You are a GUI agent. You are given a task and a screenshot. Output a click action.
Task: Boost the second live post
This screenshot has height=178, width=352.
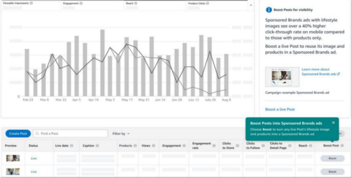click(332, 172)
